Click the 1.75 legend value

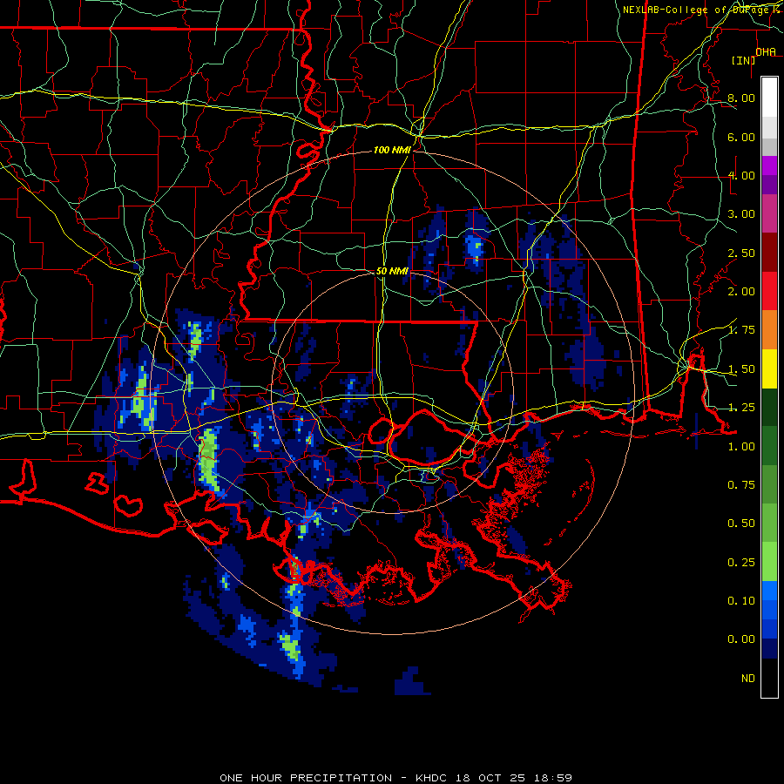[x=741, y=330]
